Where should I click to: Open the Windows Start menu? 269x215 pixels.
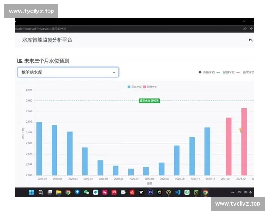click(31, 192)
